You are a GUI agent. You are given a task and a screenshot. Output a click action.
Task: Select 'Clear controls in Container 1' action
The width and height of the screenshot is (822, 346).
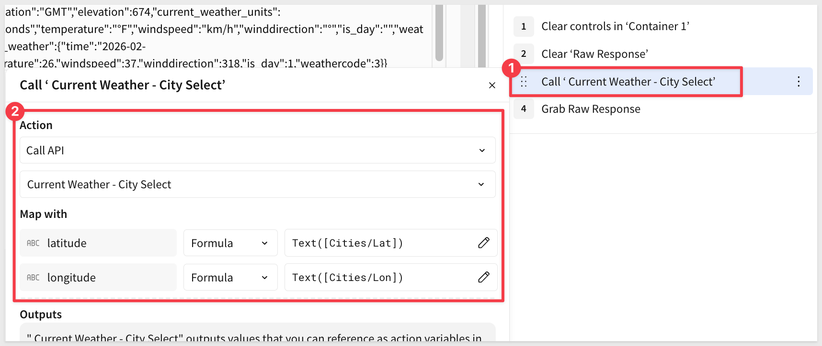pyautogui.click(x=615, y=26)
